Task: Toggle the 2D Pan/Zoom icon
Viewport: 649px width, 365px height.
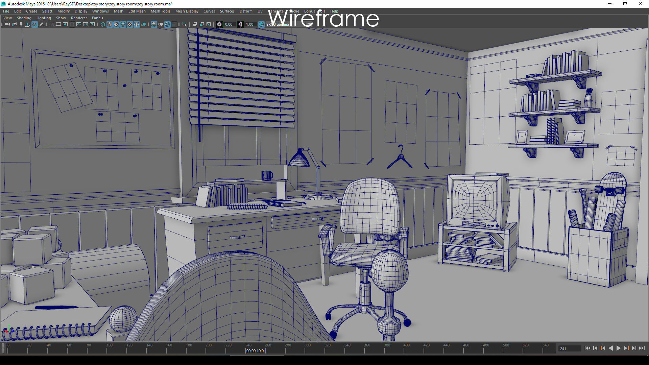Action: [x=34, y=24]
